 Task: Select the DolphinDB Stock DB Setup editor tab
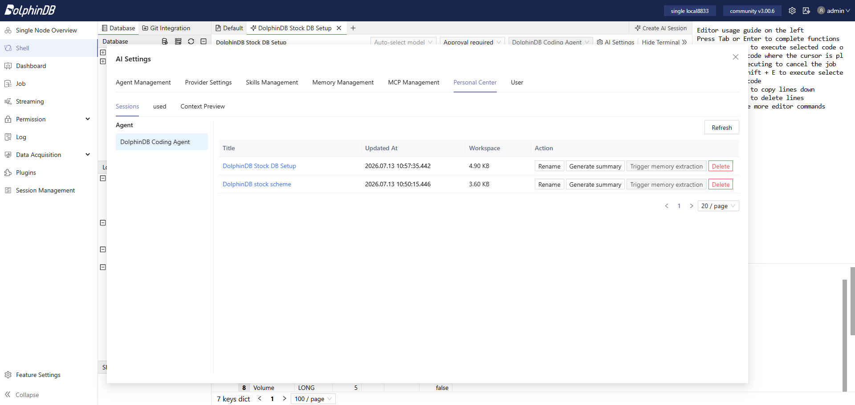pos(291,28)
